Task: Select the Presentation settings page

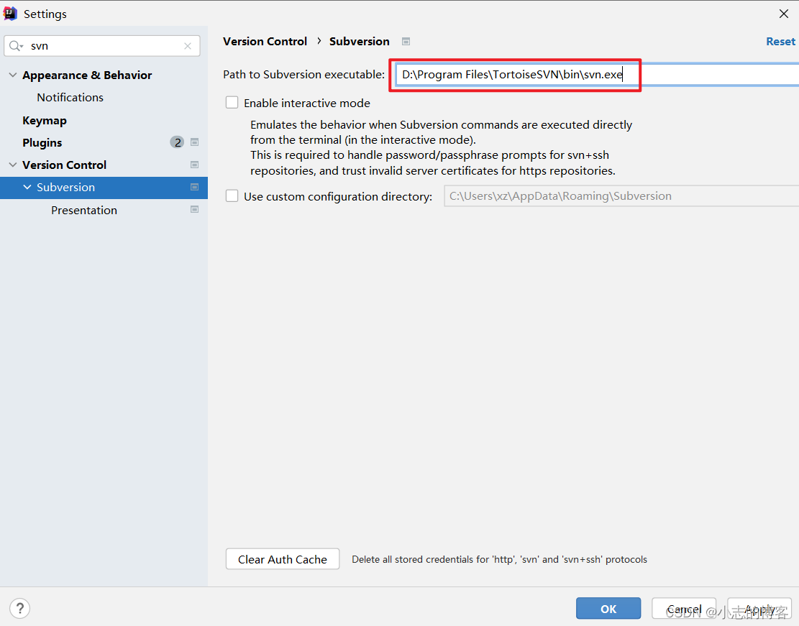Action: [x=83, y=210]
